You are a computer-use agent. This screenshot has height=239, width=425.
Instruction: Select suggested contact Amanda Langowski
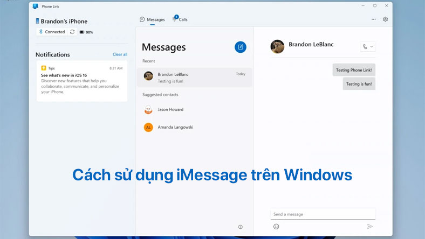[195, 127]
